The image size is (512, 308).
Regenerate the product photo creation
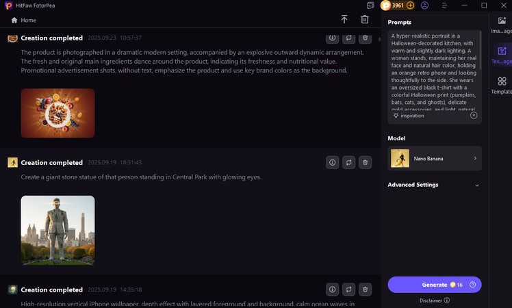coord(348,38)
